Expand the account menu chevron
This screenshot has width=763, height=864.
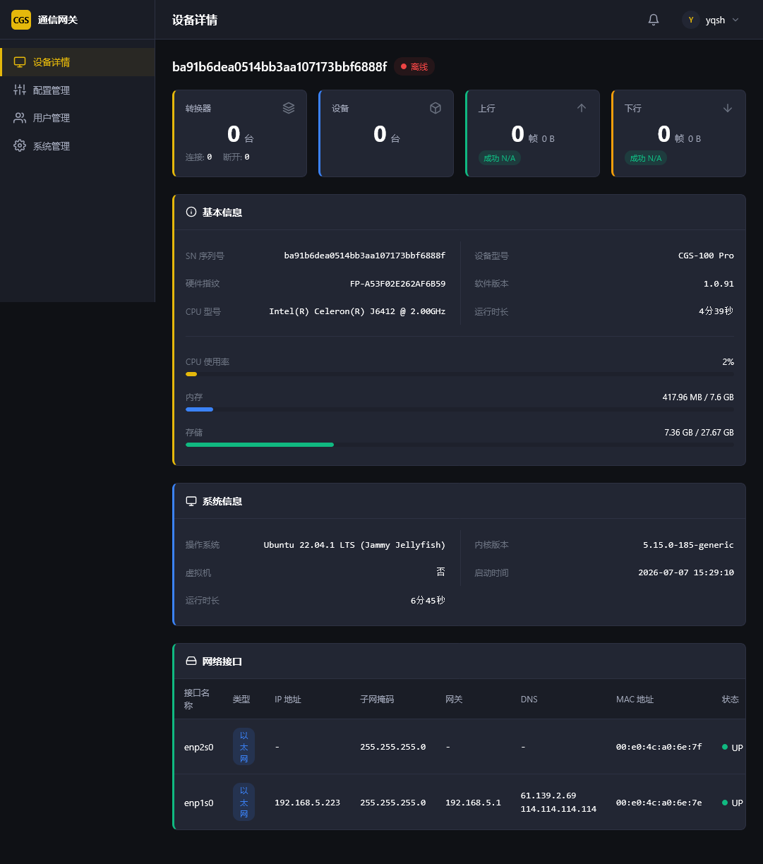tap(735, 20)
